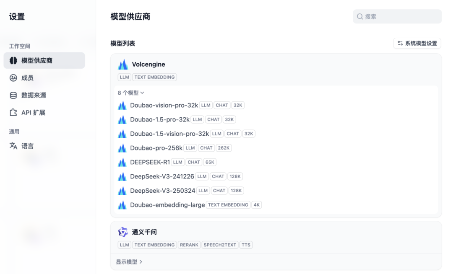453x274 pixels.
Task: Click the icon of Doubao-pro-256k
Action: 122,148
